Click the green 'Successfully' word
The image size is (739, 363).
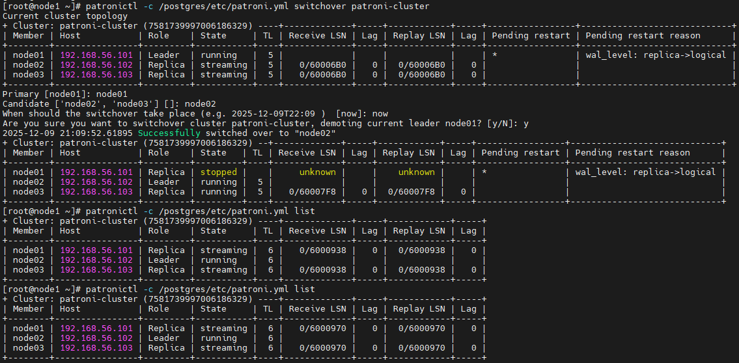(x=169, y=133)
